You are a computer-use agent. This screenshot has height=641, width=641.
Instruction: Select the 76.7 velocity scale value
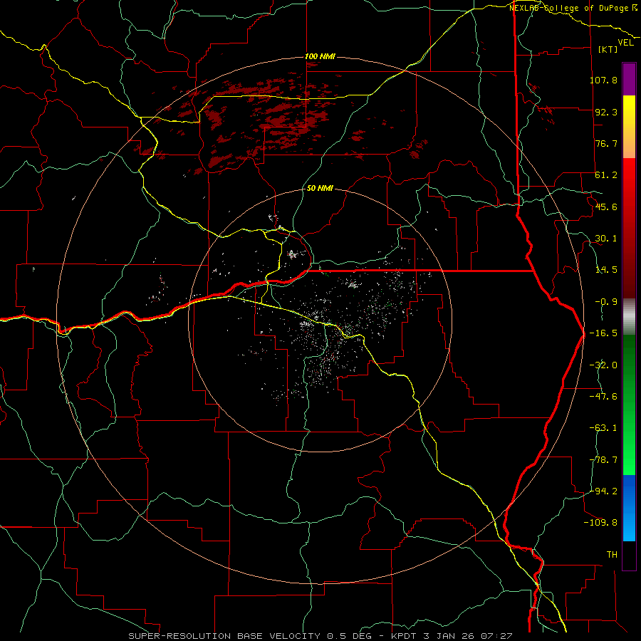coord(606,143)
